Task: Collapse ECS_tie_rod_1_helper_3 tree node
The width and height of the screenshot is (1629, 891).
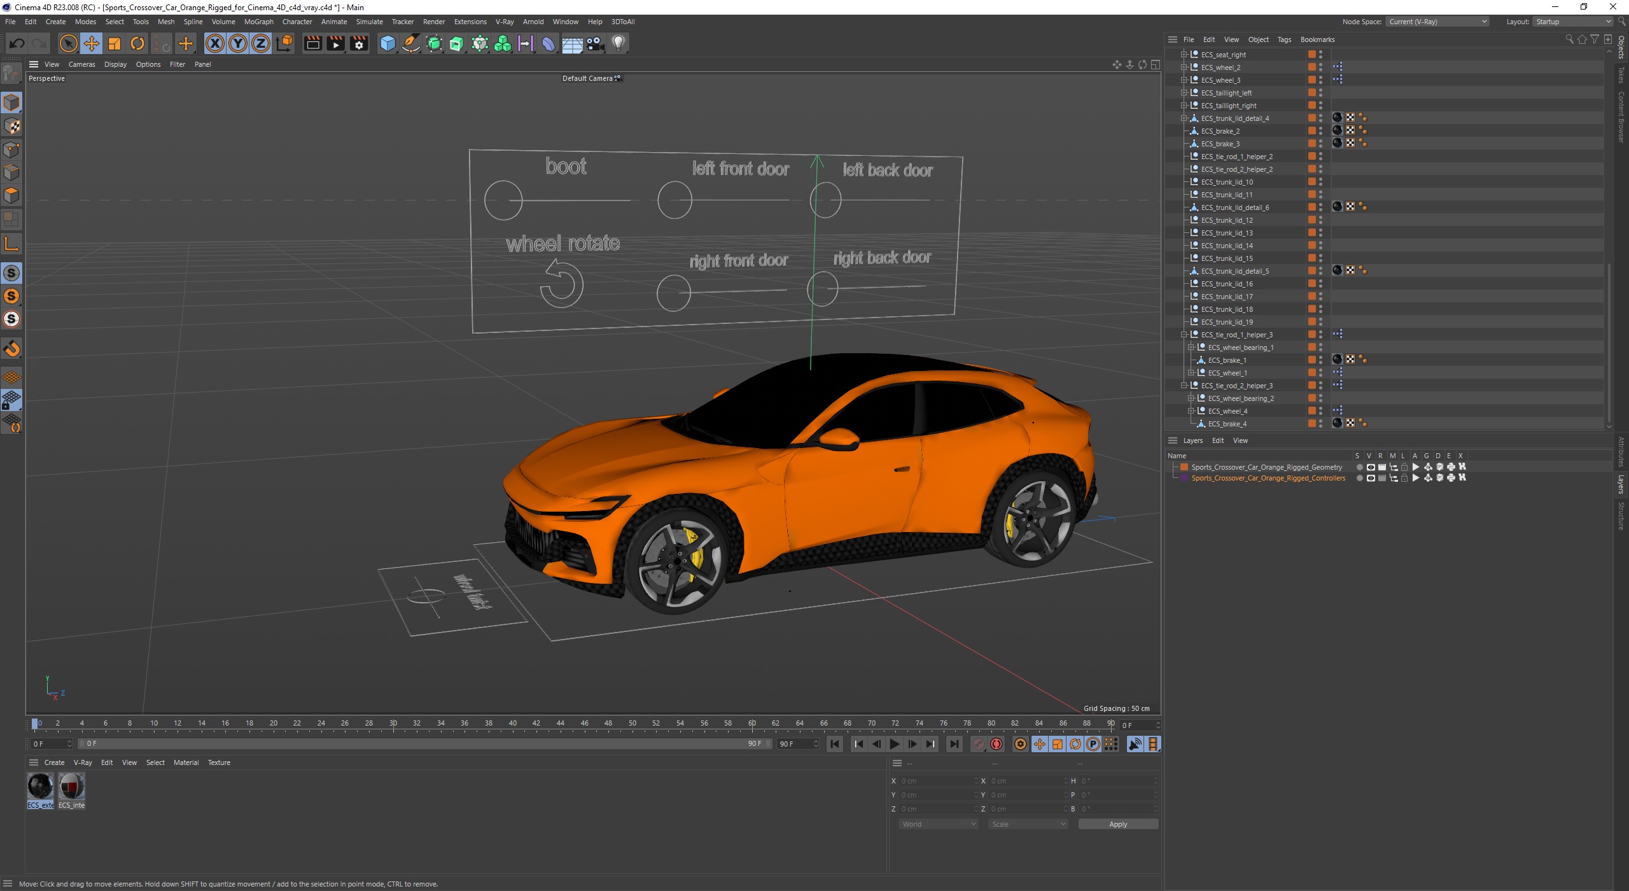Action: point(1184,335)
